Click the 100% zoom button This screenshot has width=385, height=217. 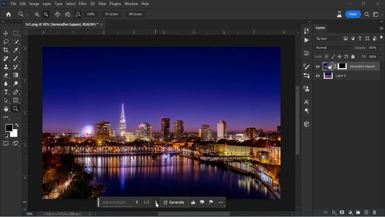[91, 14]
